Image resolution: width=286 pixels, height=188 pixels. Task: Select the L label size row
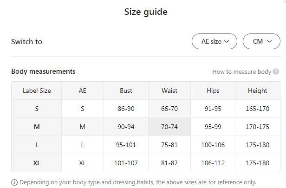(x=37, y=145)
